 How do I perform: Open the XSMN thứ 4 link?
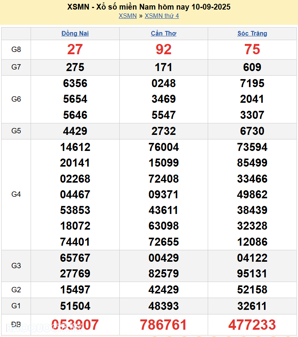coord(162,16)
